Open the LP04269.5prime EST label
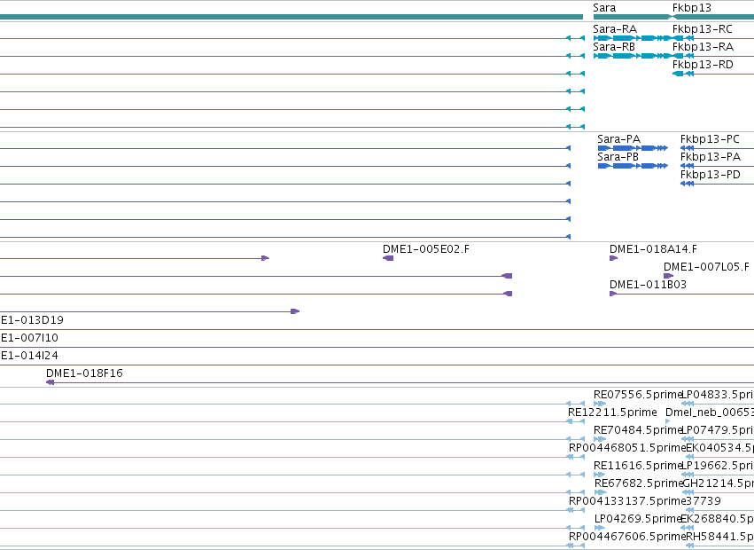Image resolution: width=754 pixels, height=550 pixels. click(639, 519)
